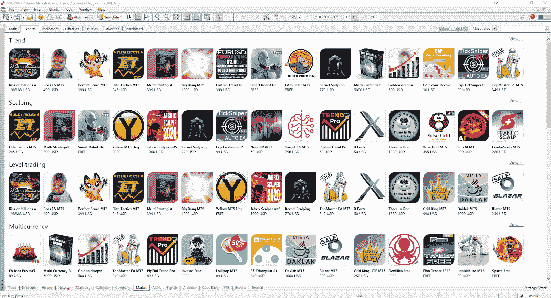Open the Jabrix Scalper mt5 thumbnail in Scalping
This screenshot has height=298, width=551.
pos(163,126)
